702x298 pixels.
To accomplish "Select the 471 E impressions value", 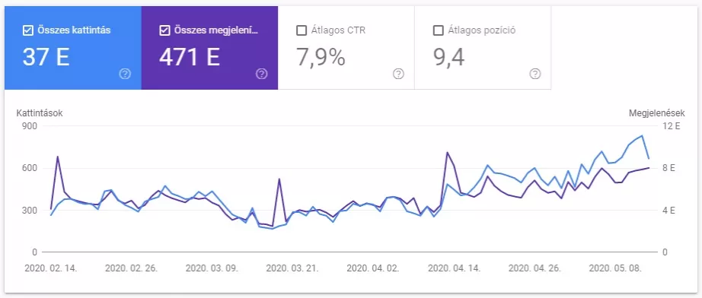I will [189, 57].
